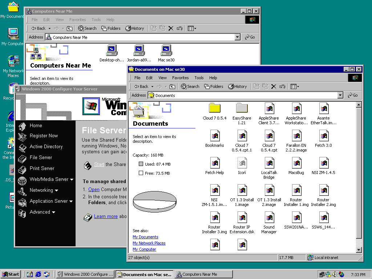Click Go button in Documents address bar
This screenshot has height=279, width=372.
tap(353, 96)
